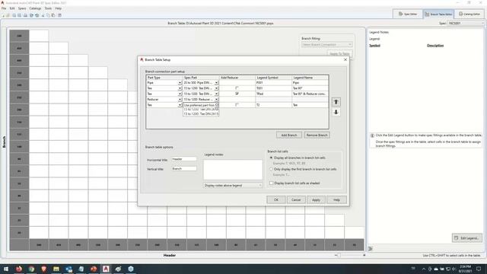Open Brave browser from the taskbar
Viewport: 487px width, 274px height.
pyautogui.click(x=43, y=269)
